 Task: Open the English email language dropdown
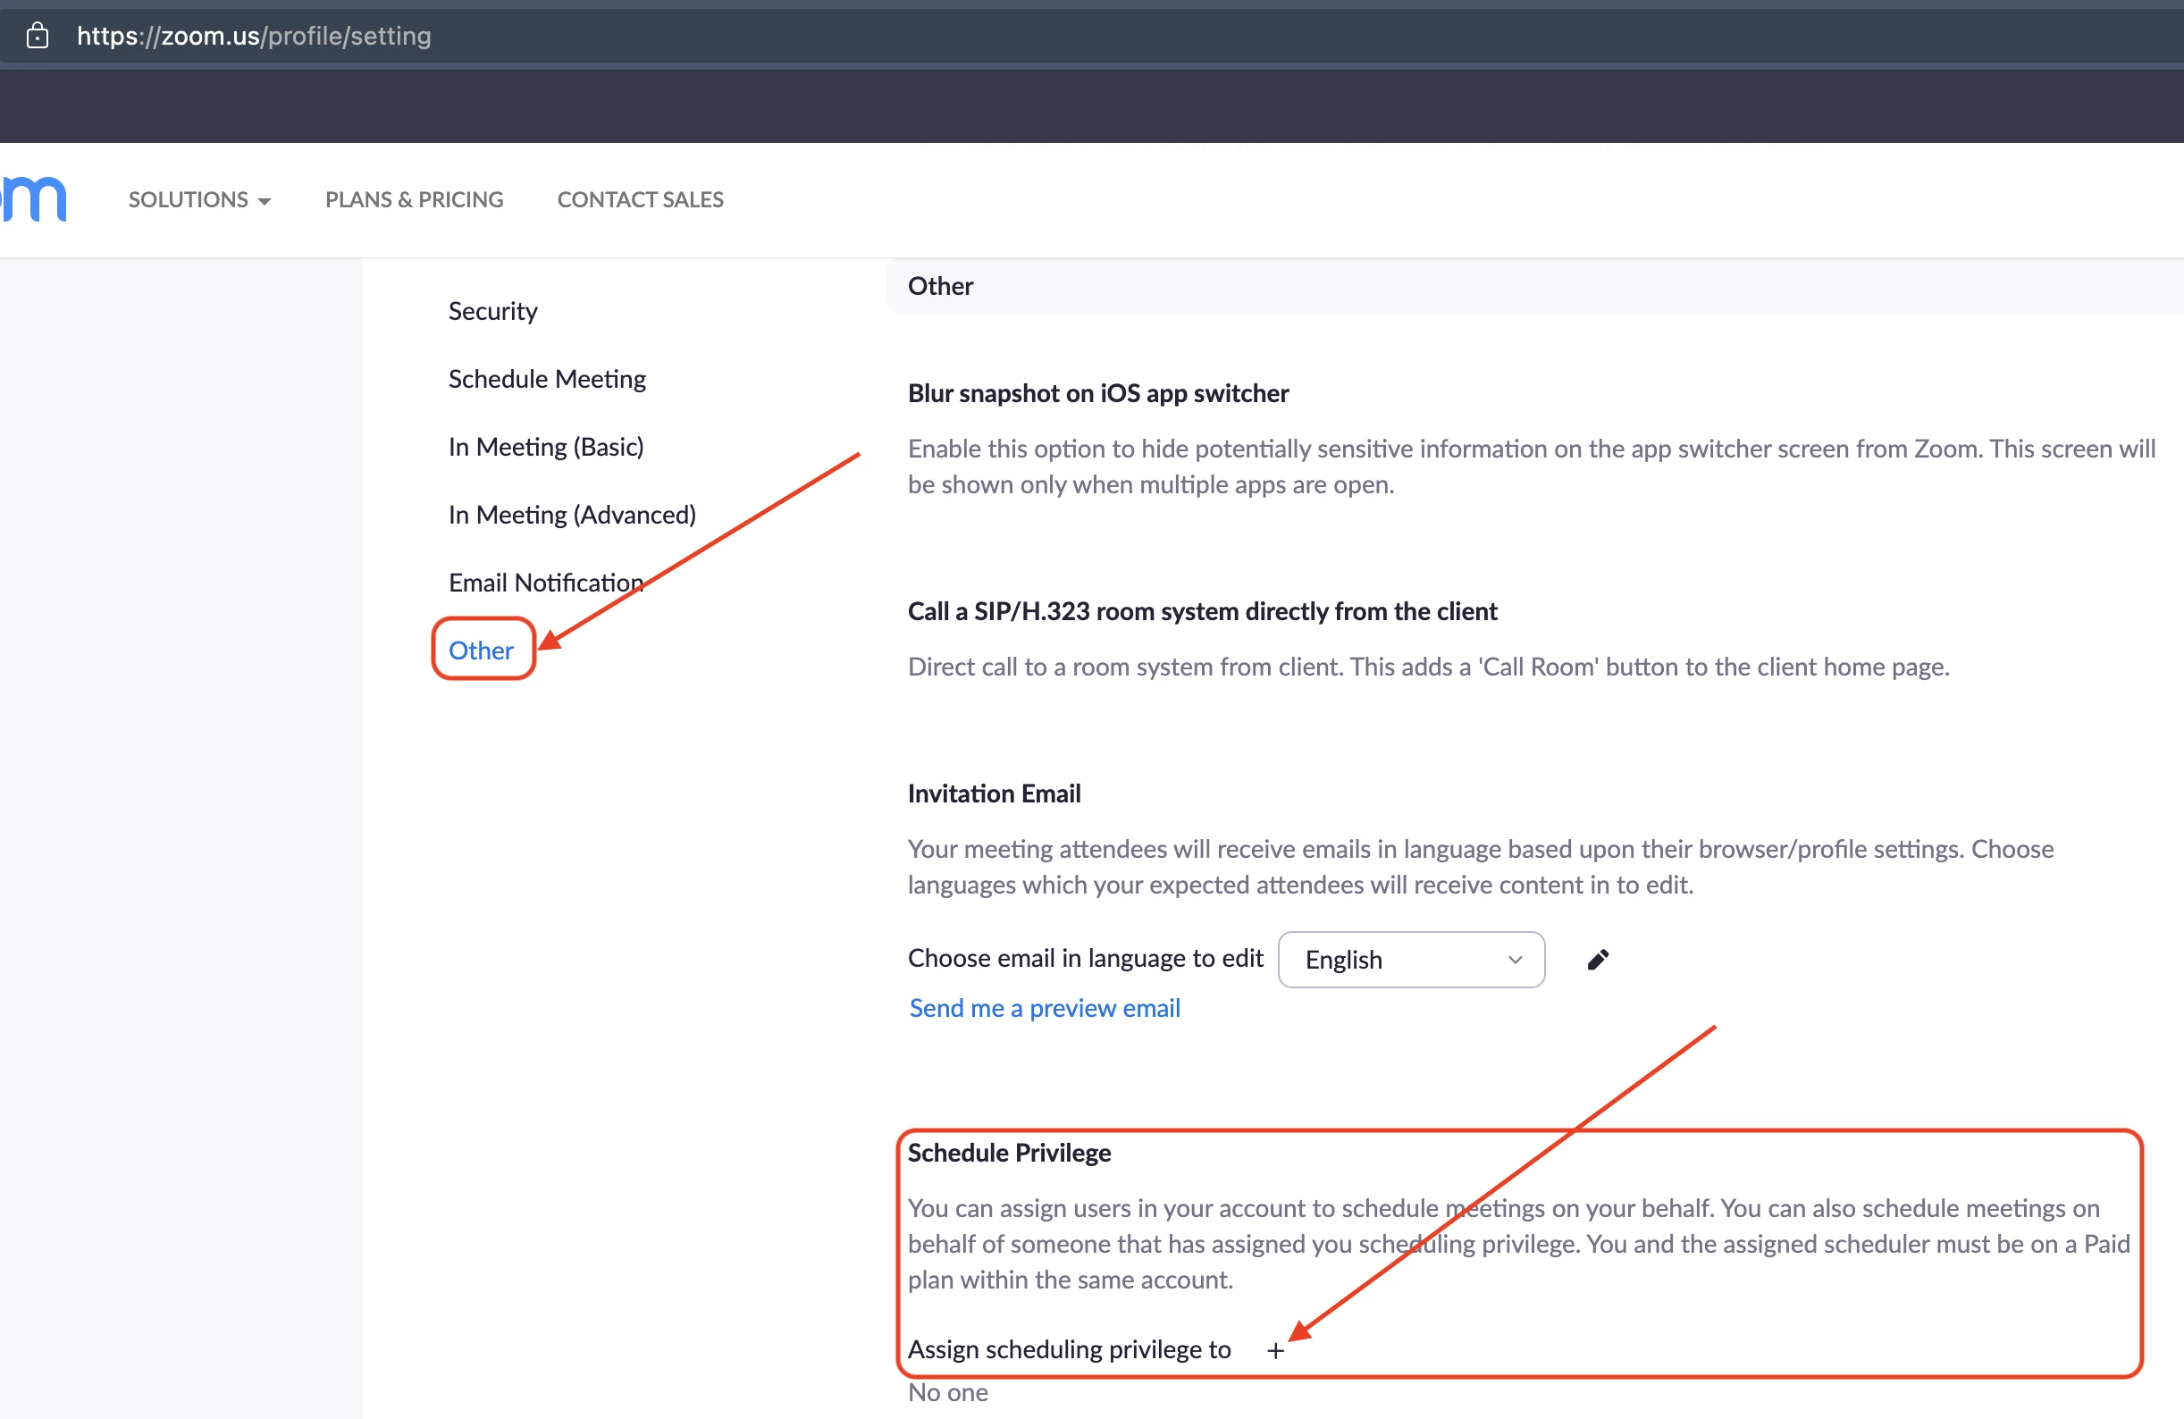1410,959
